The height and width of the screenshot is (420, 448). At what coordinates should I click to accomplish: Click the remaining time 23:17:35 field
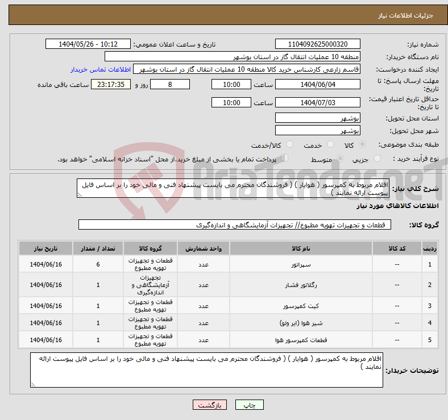(x=111, y=84)
